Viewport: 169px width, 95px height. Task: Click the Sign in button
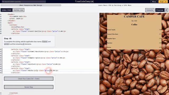click(163, 2)
